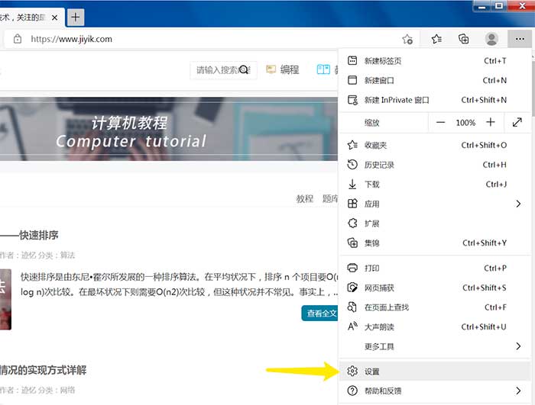The width and height of the screenshot is (535, 405).
Task: Open 历史记录 from the menu
Action: tap(435, 165)
